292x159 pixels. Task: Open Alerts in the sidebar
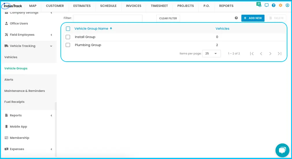[x=9, y=79]
